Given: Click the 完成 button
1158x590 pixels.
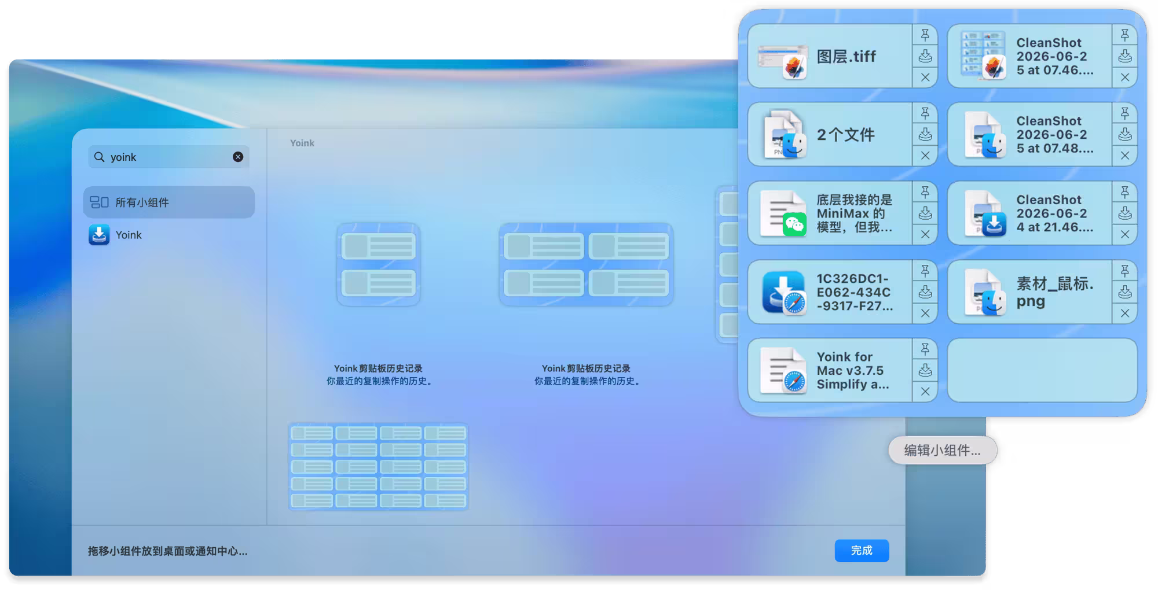Looking at the screenshot, I should point(862,550).
